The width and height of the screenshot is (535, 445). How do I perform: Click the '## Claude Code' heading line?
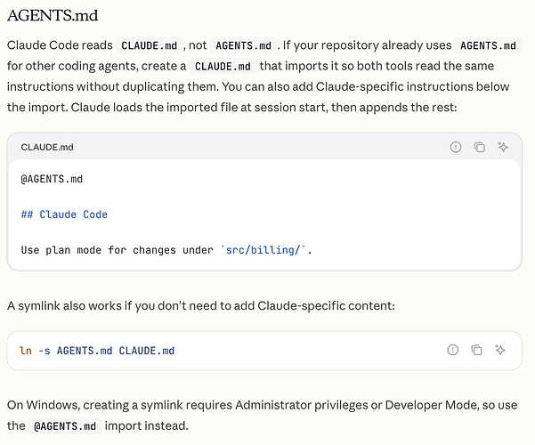[64, 214]
